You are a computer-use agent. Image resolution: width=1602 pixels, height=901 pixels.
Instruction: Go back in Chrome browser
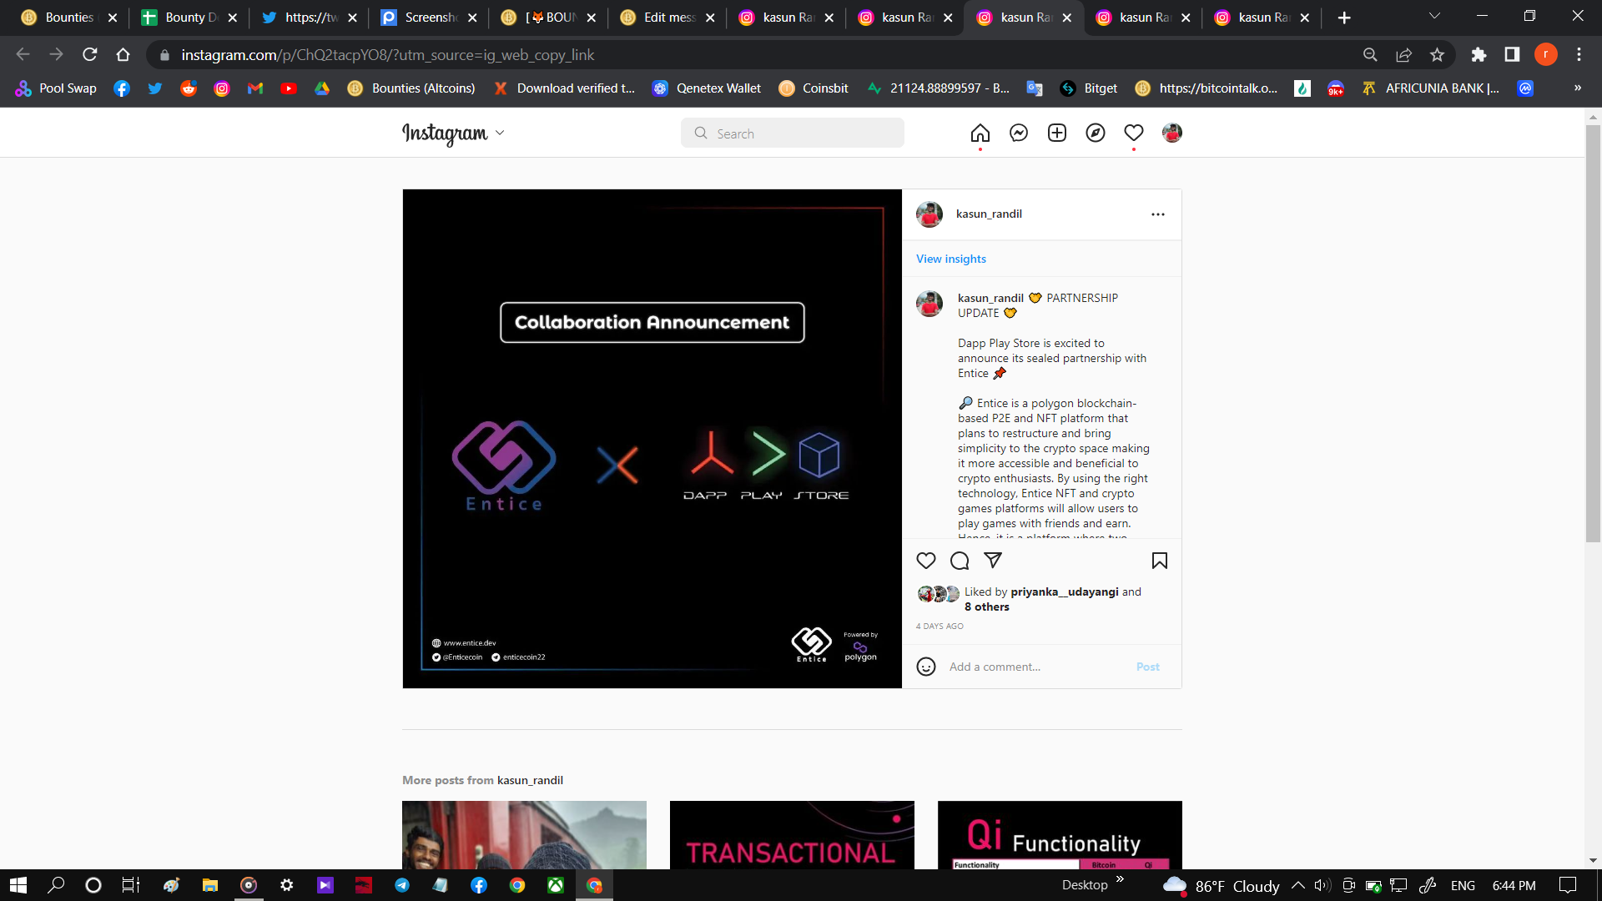pos(23,55)
